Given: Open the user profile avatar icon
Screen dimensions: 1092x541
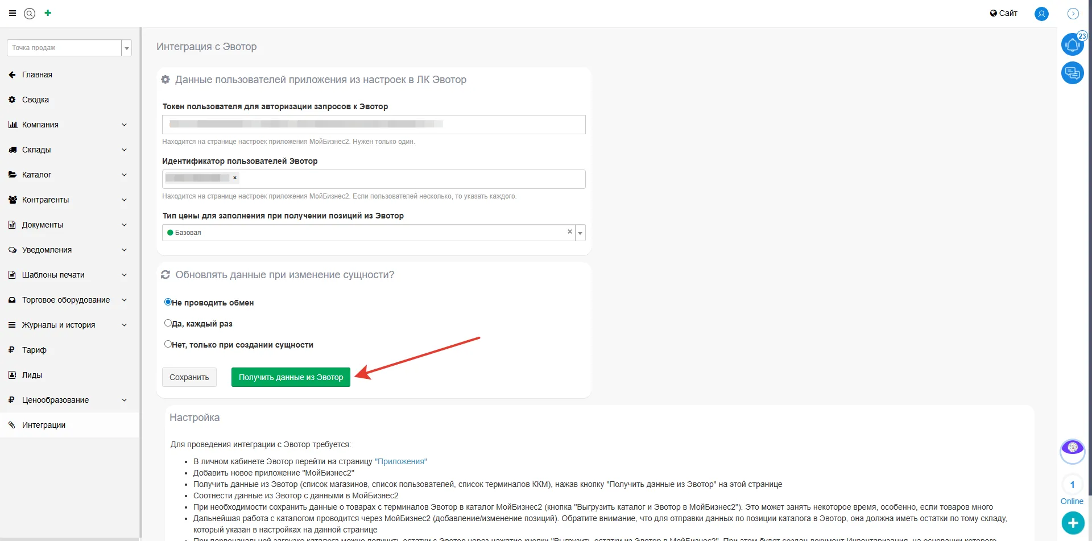Looking at the screenshot, I should (x=1041, y=14).
